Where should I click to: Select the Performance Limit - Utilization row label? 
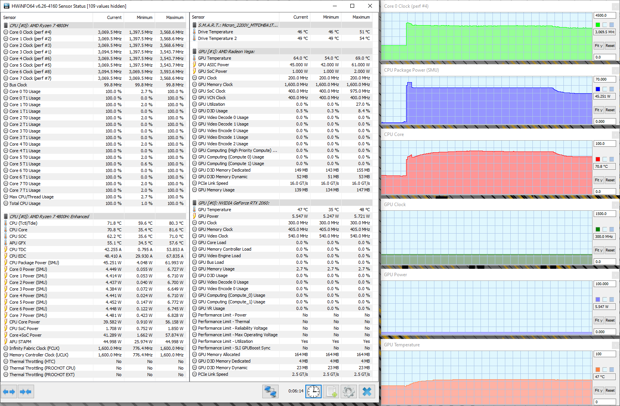pos(226,341)
